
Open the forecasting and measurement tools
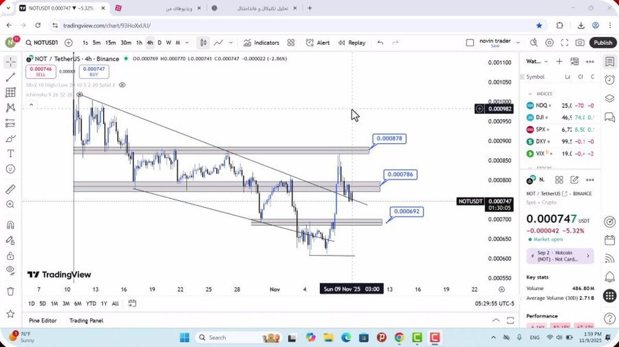[10, 123]
